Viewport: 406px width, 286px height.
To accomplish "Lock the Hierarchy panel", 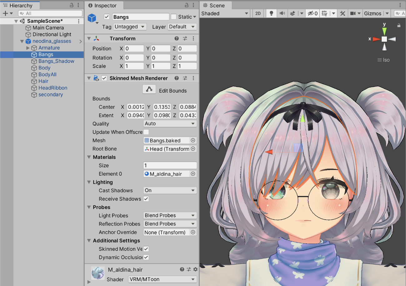I will [72, 5].
